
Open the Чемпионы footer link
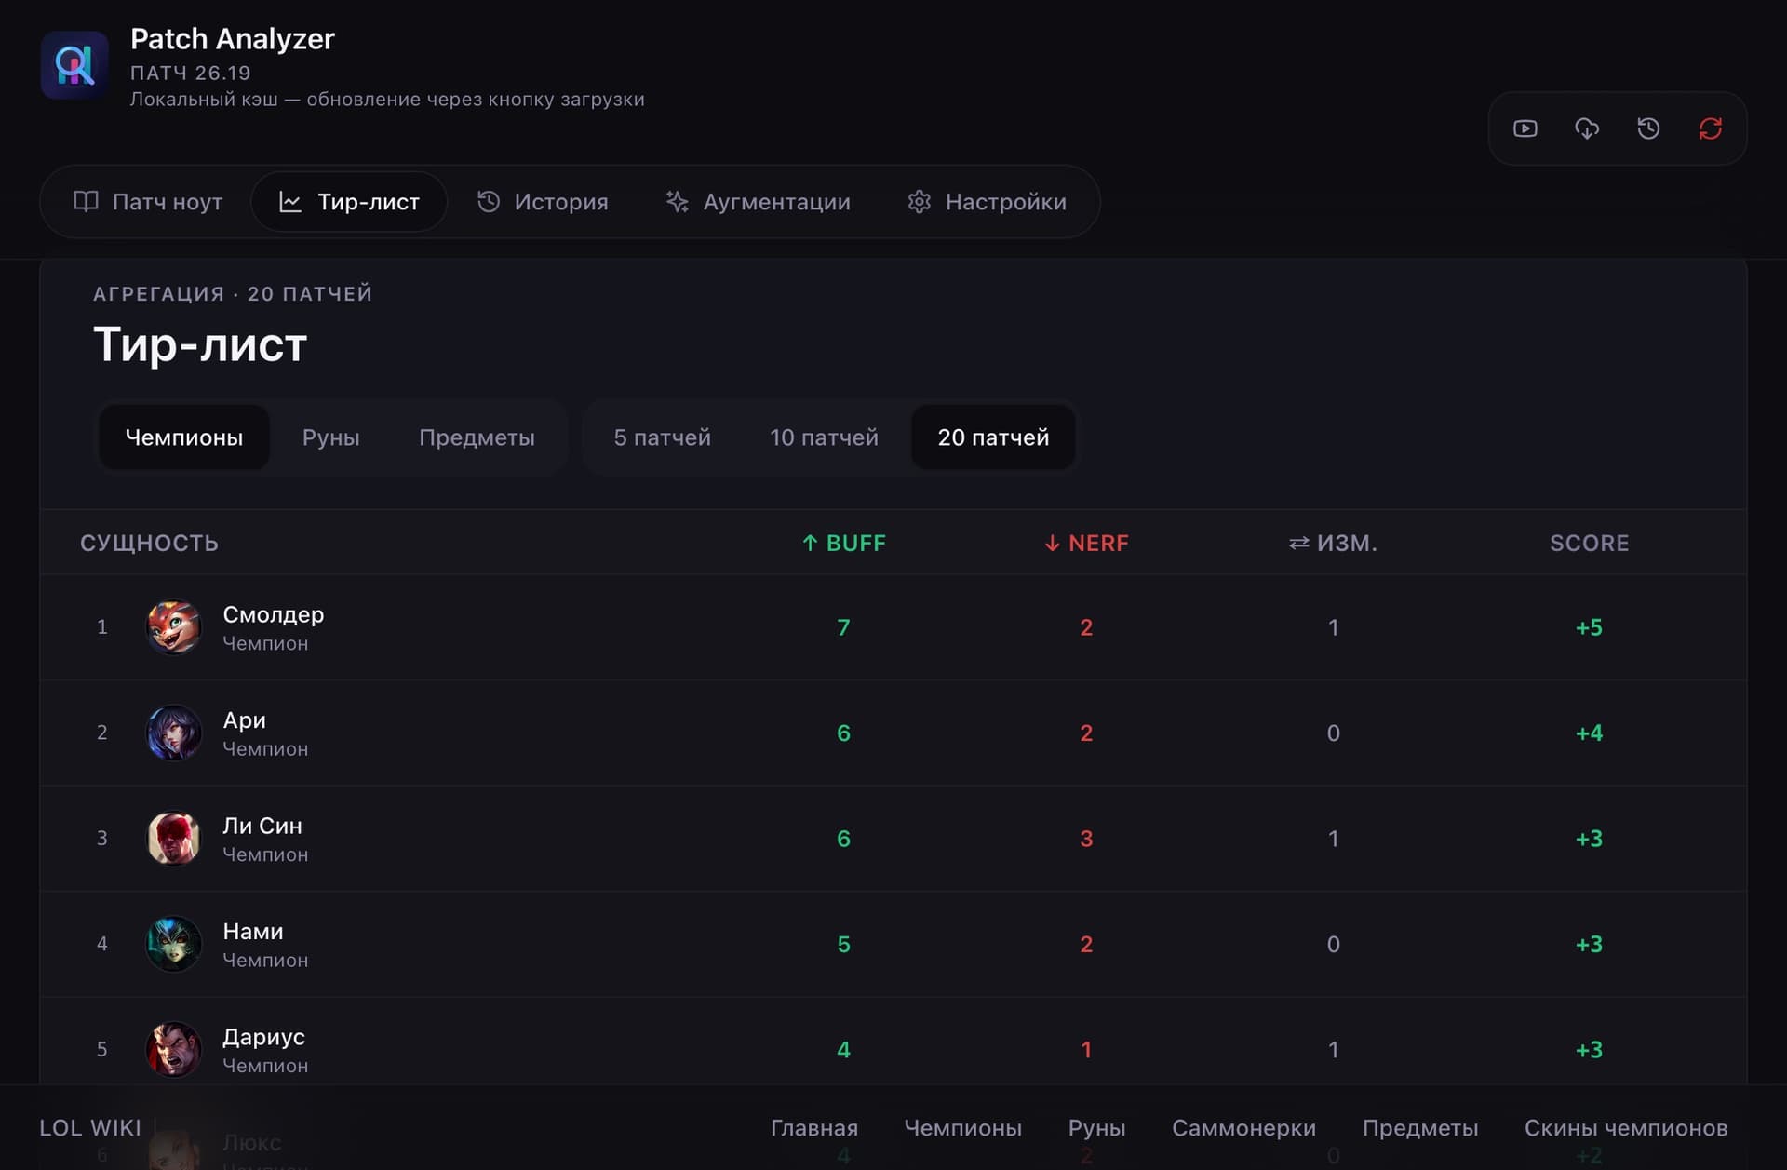(x=963, y=1128)
